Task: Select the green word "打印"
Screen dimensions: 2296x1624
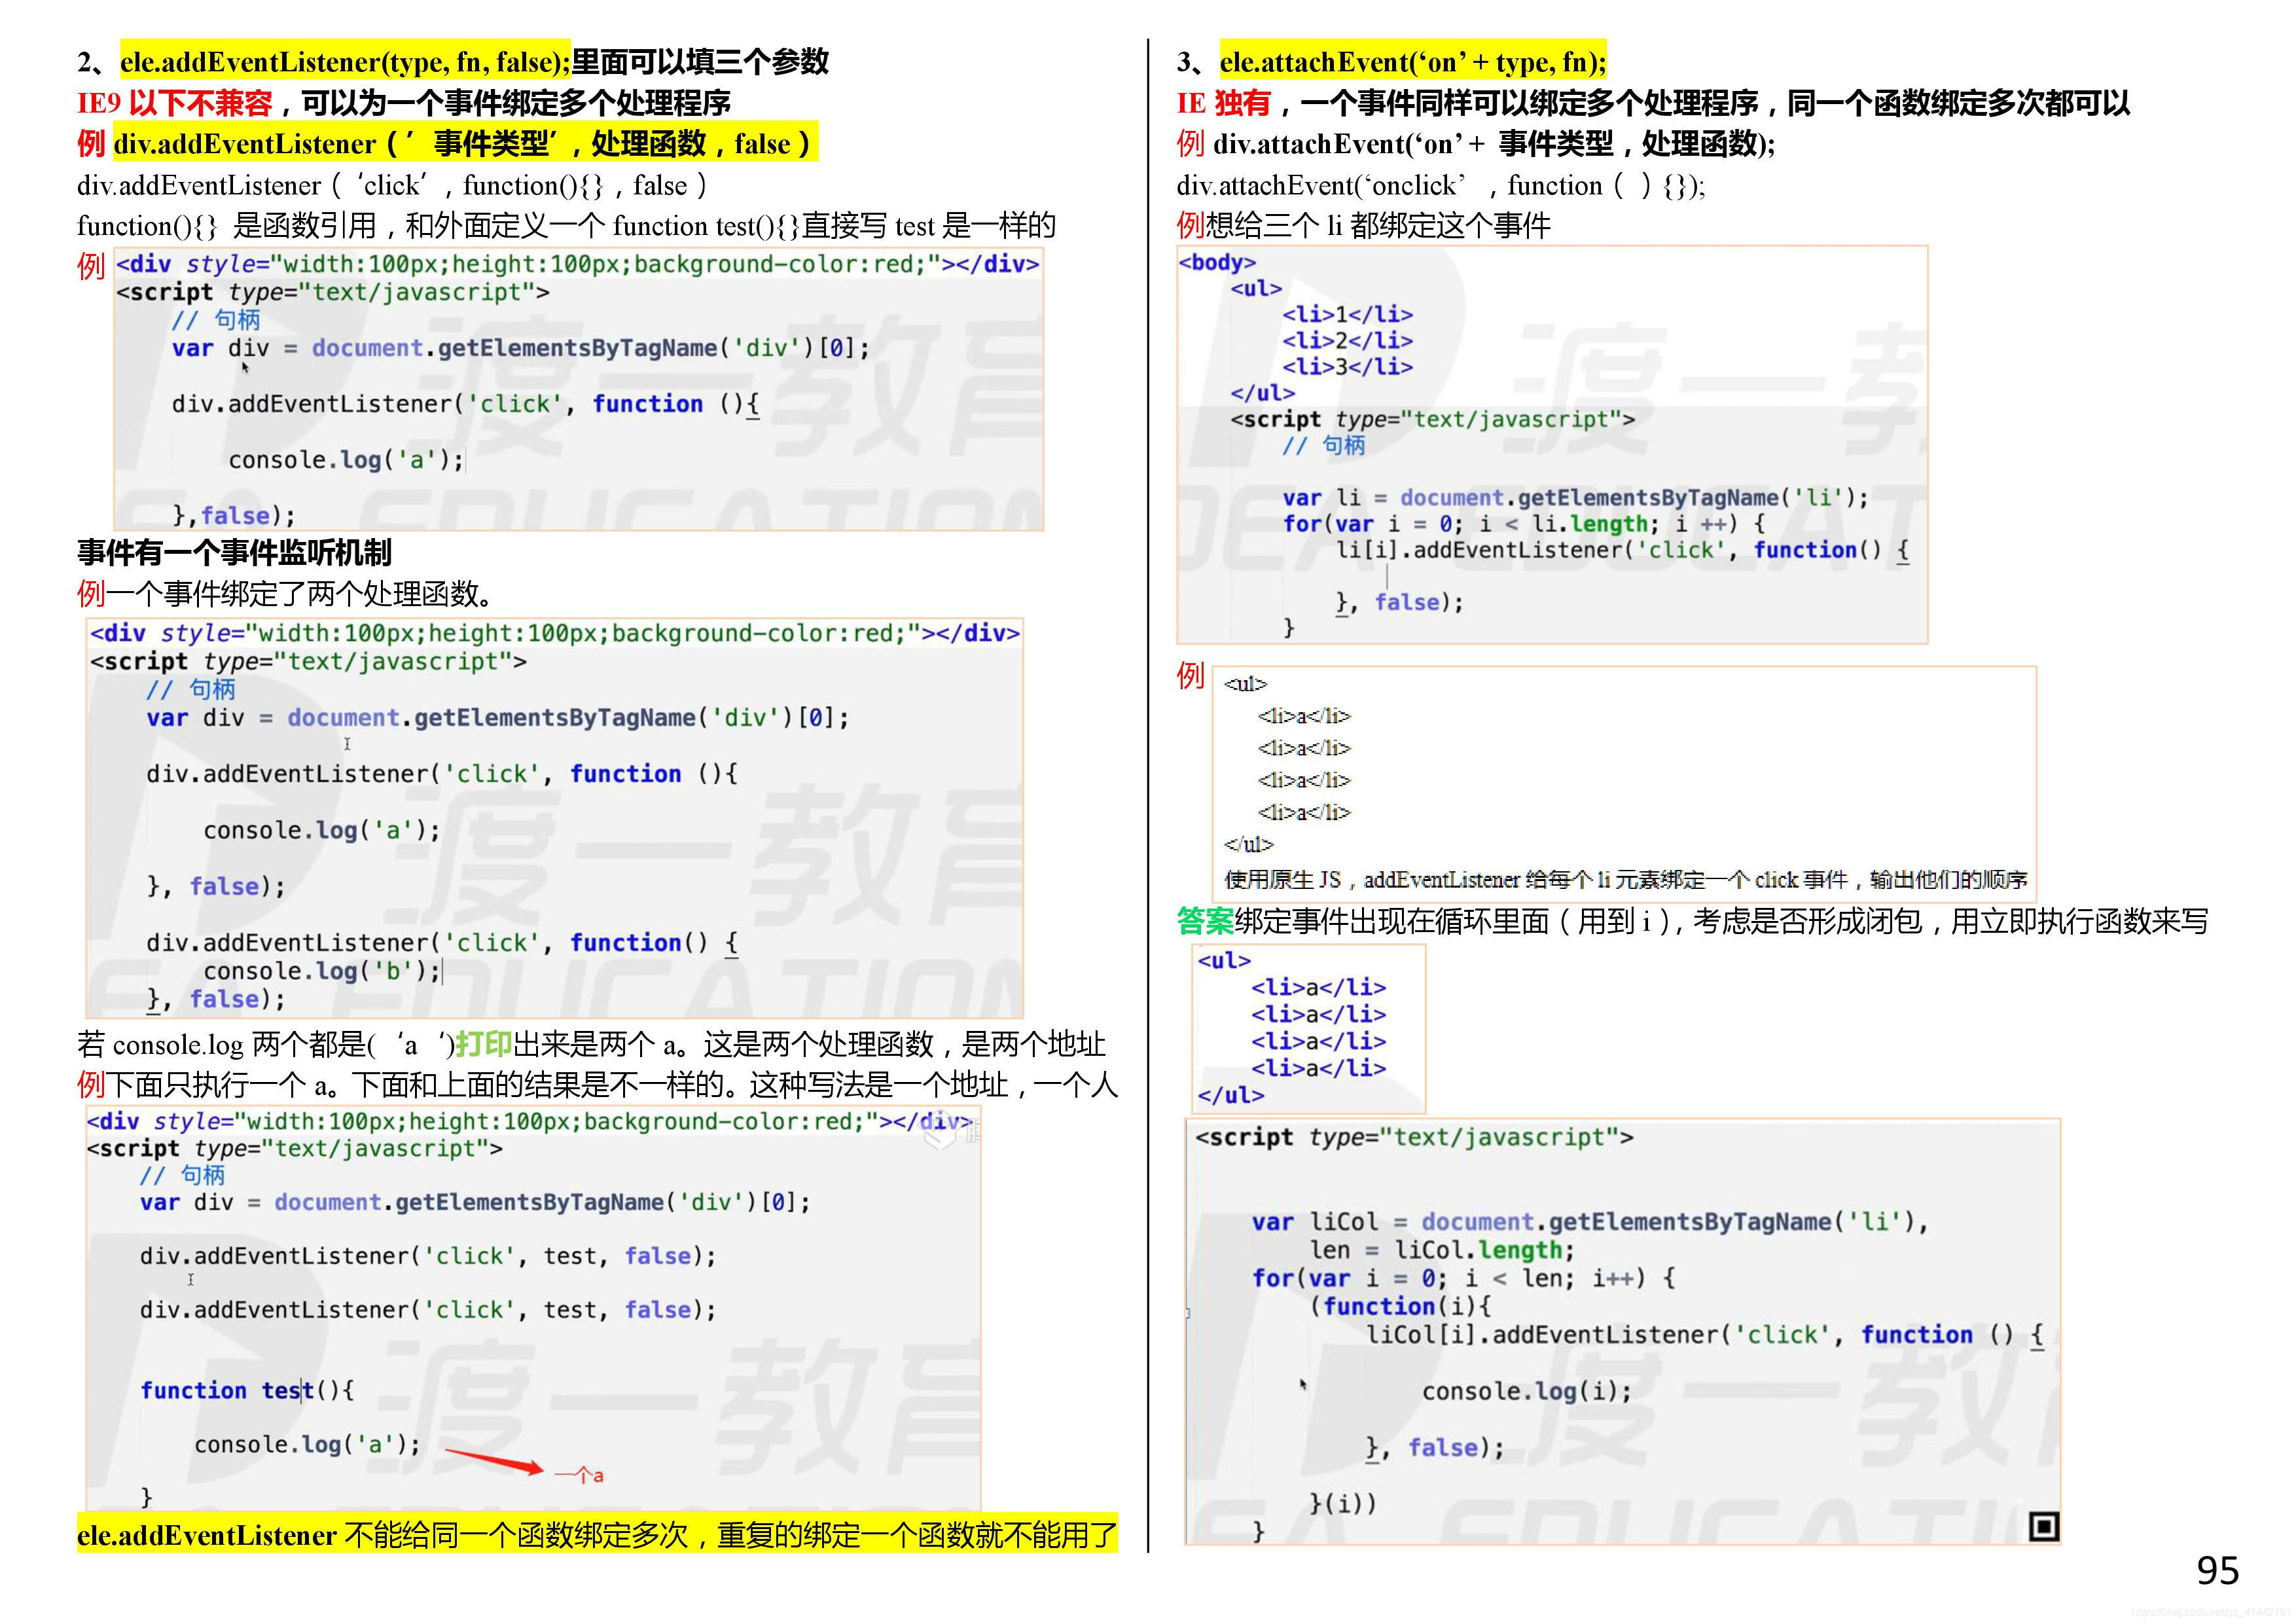Action: click(x=484, y=1044)
